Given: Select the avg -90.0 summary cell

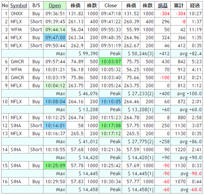Looking at the screenshot, I should (186, 174).
